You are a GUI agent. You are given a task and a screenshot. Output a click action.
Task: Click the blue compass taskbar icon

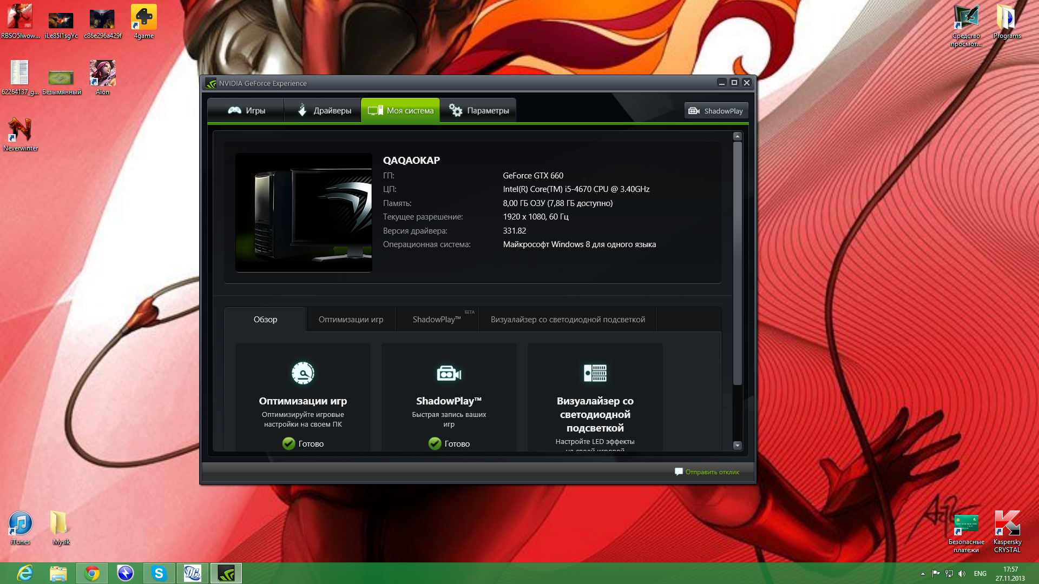(126, 573)
